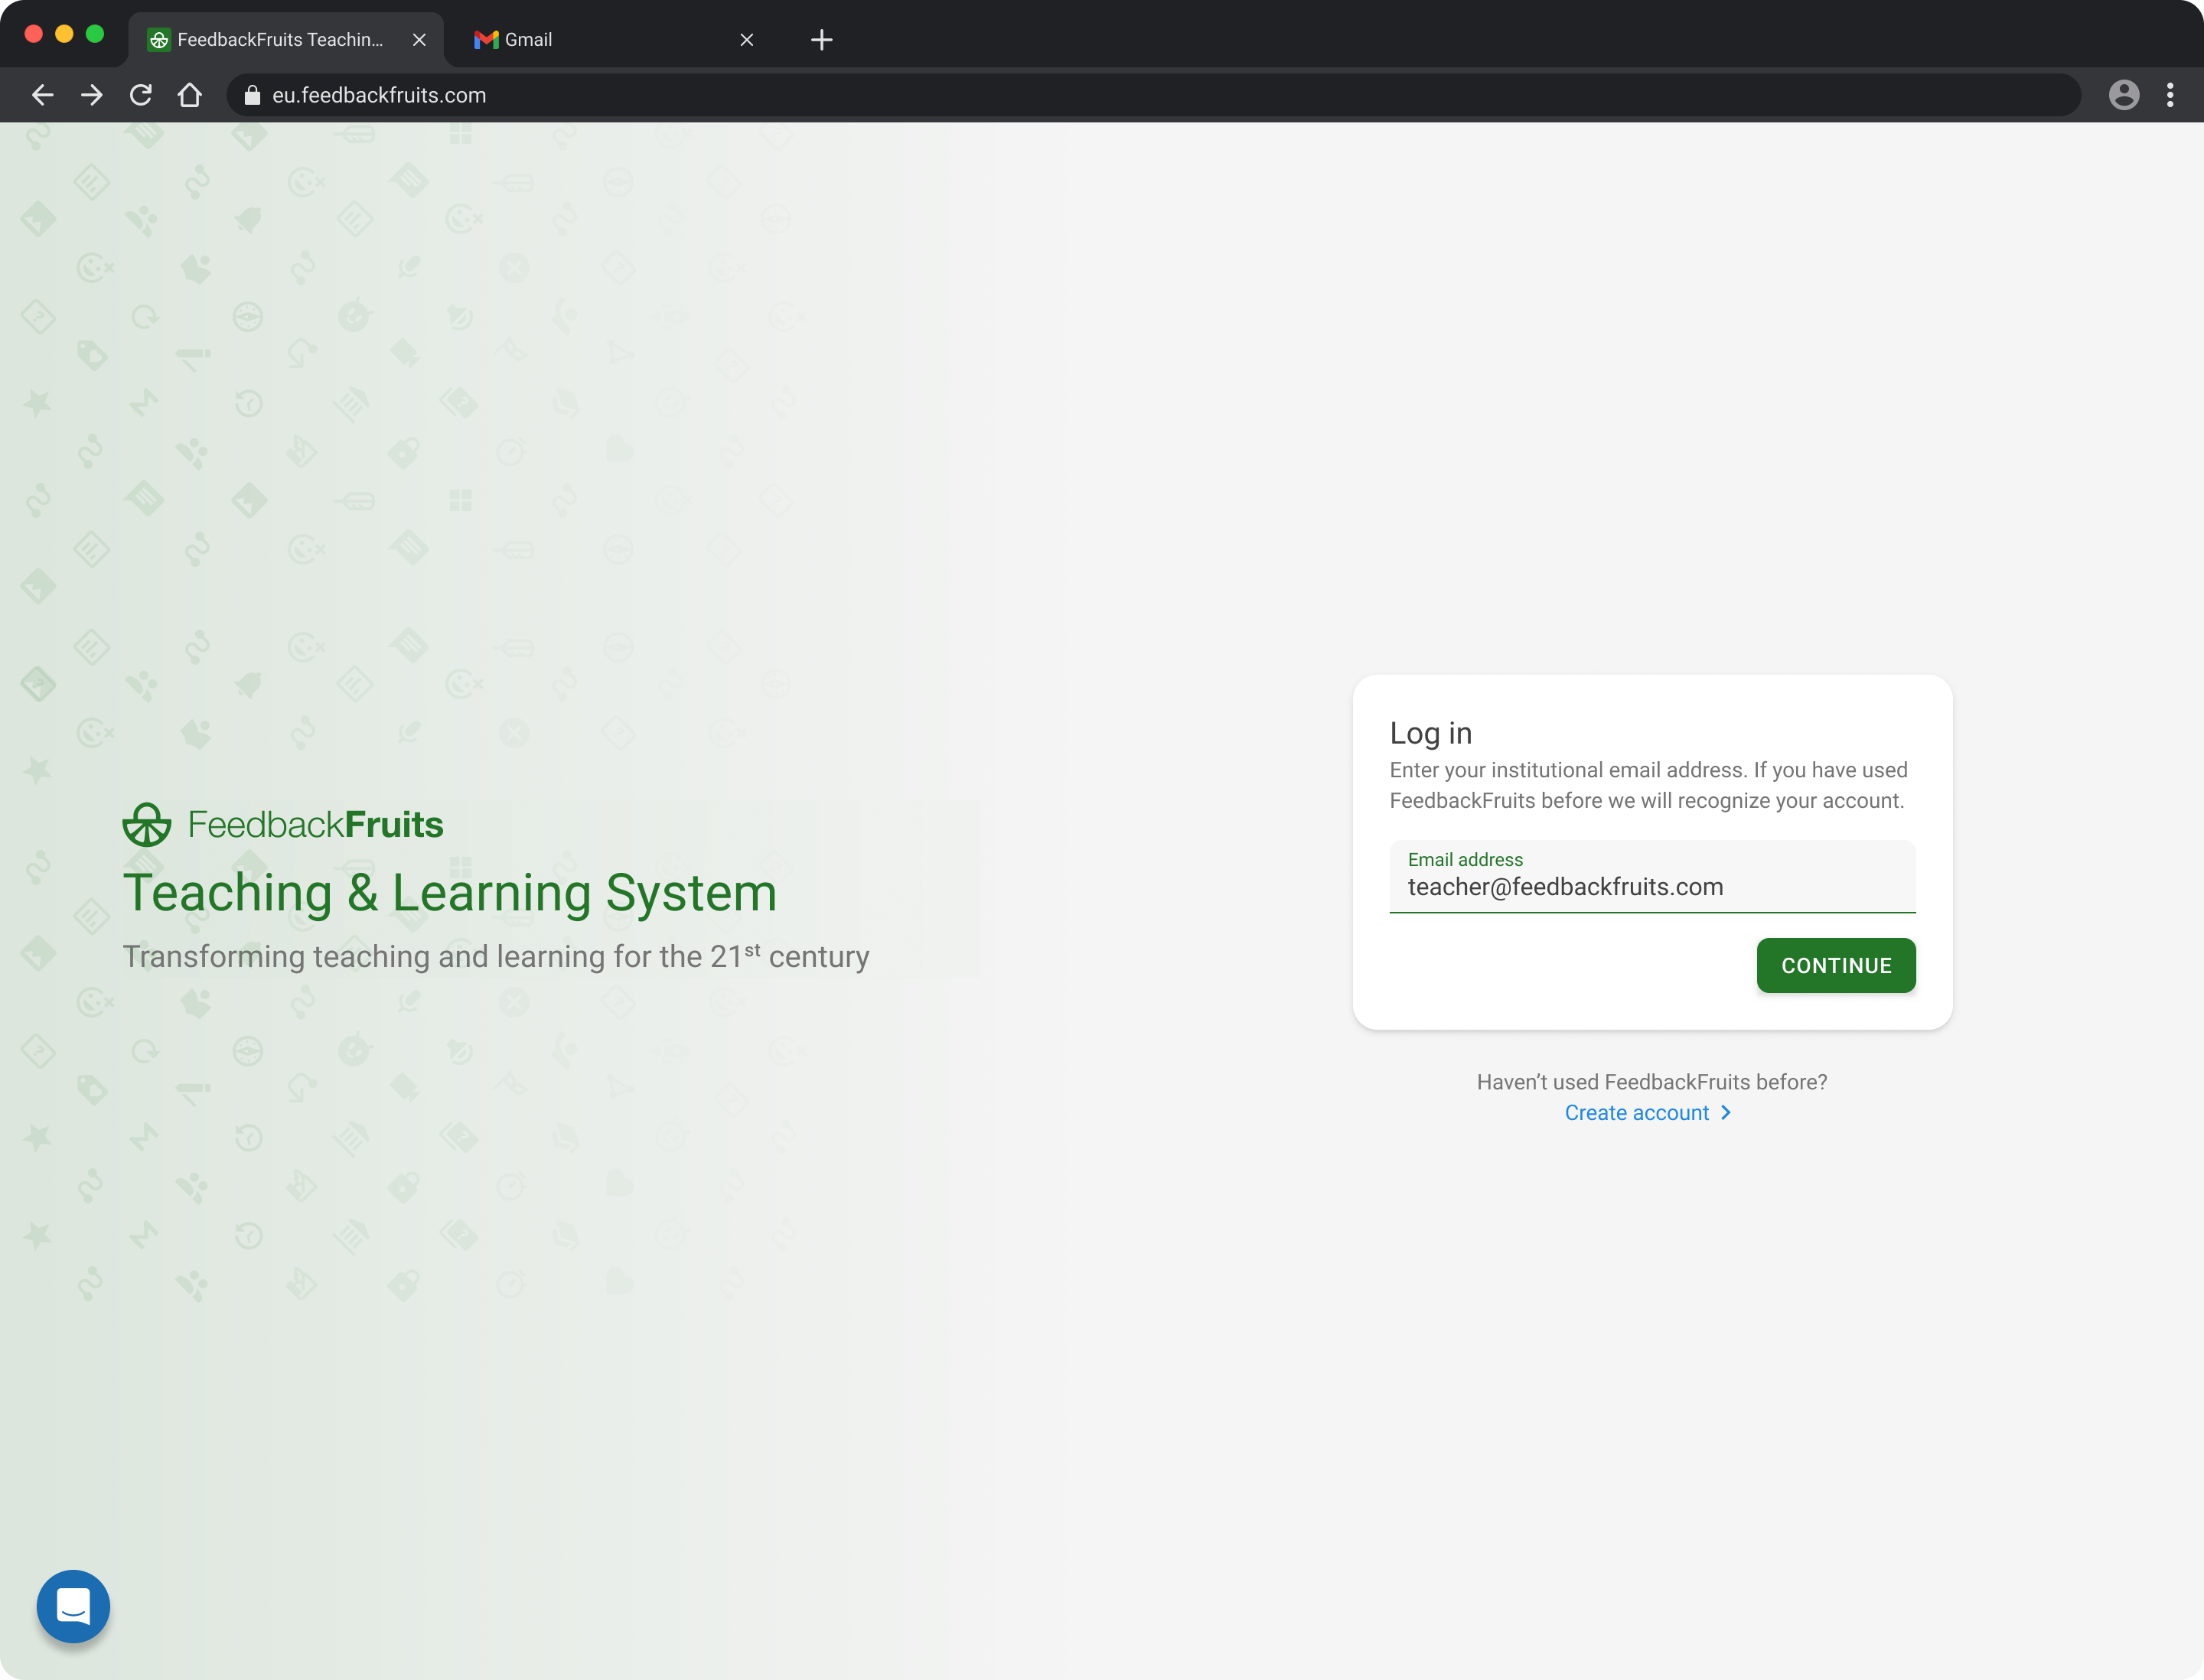Close the FeedbackFruits tab
The height and width of the screenshot is (1680, 2204).
[x=419, y=40]
